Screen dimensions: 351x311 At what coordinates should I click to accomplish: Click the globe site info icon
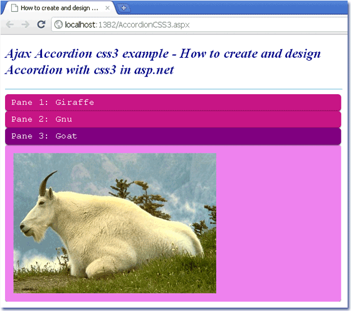click(58, 24)
